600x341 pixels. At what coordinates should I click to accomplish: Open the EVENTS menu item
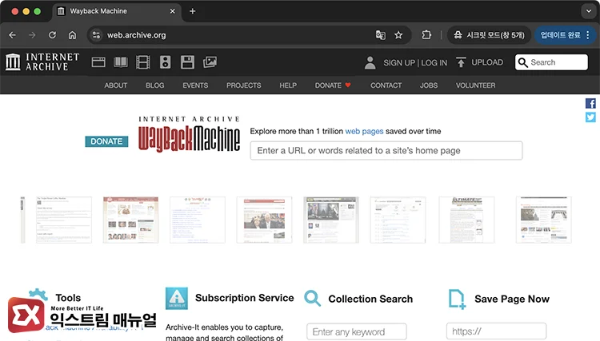[195, 85]
